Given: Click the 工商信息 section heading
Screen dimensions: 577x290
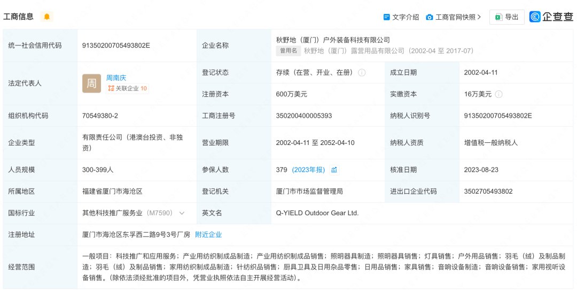Looking at the screenshot, I should (x=18, y=17).
